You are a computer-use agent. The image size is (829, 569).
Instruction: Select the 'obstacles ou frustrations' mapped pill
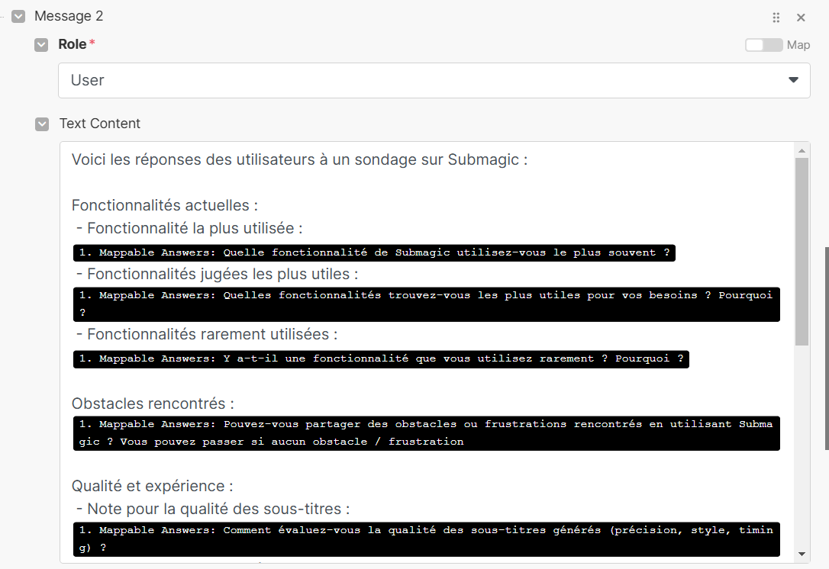point(427,433)
